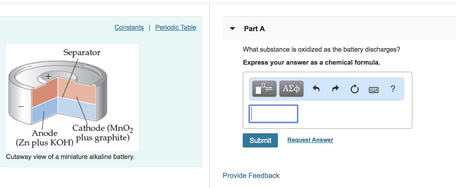This screenshot has width=456, height=188.
Task: Submit the answer
Action: click(260, 140)
